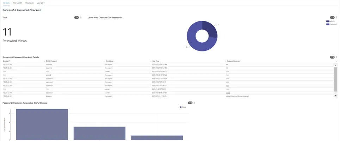
Task: Click the 11 total count value
Action: tap(7, 32)
